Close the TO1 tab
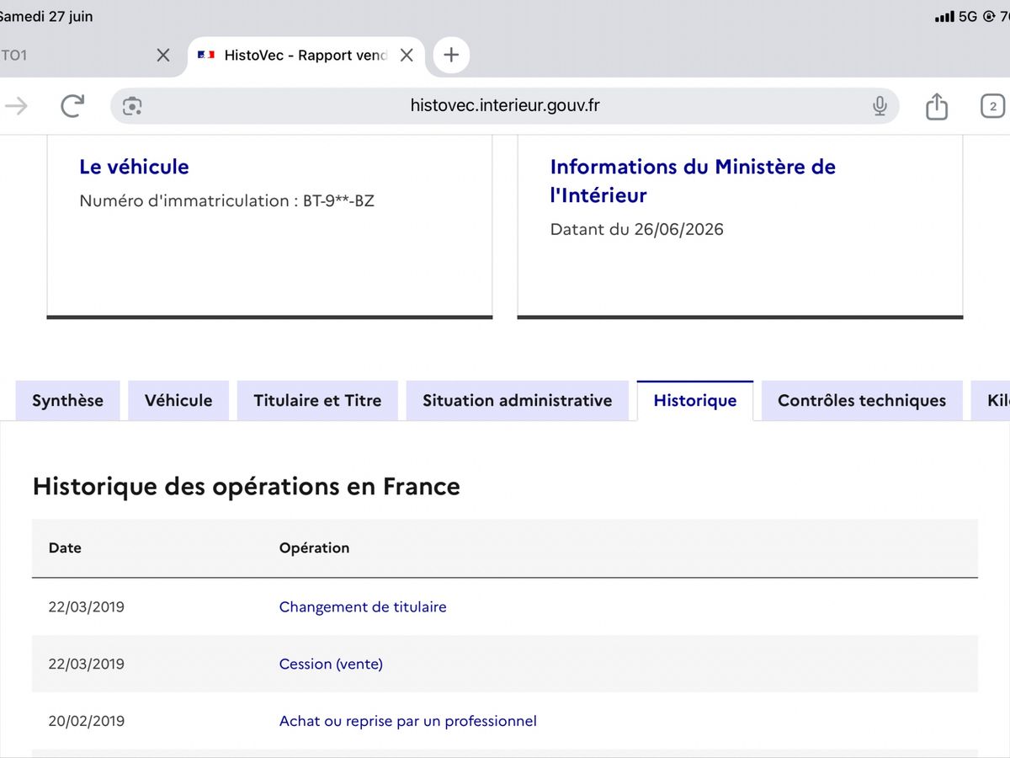This screenshot has height=758, width=1010. point(163,55)
